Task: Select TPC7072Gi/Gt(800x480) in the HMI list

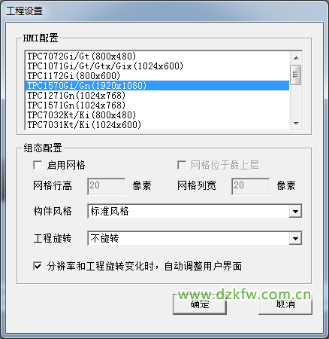Action: (157, 56)
